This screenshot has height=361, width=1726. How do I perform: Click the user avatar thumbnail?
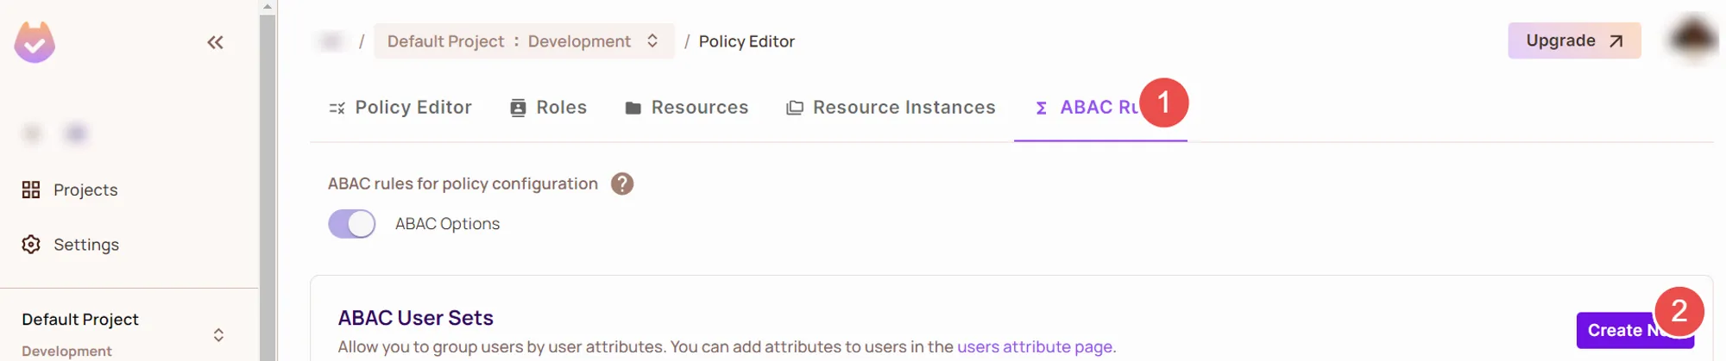pos(1692,38)
